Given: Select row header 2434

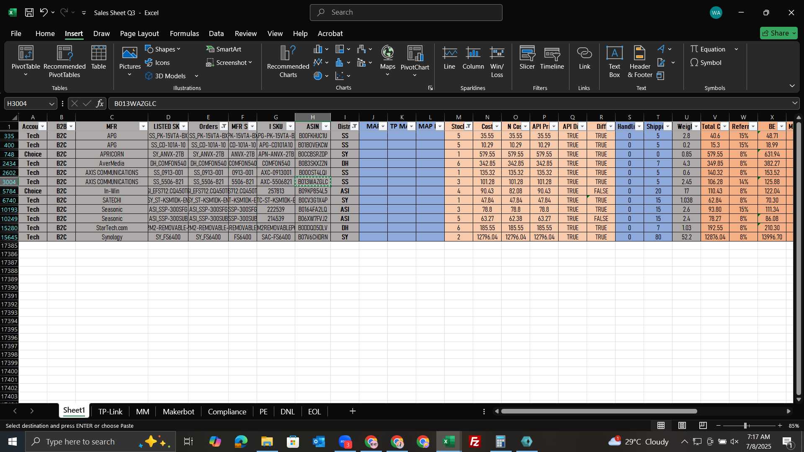Looking at the screenshot, I should point(9,163).
